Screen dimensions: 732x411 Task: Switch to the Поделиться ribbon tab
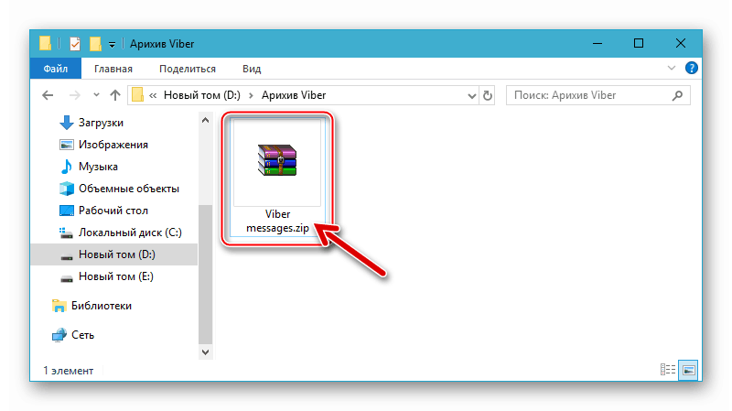click(x=188, y=69)
